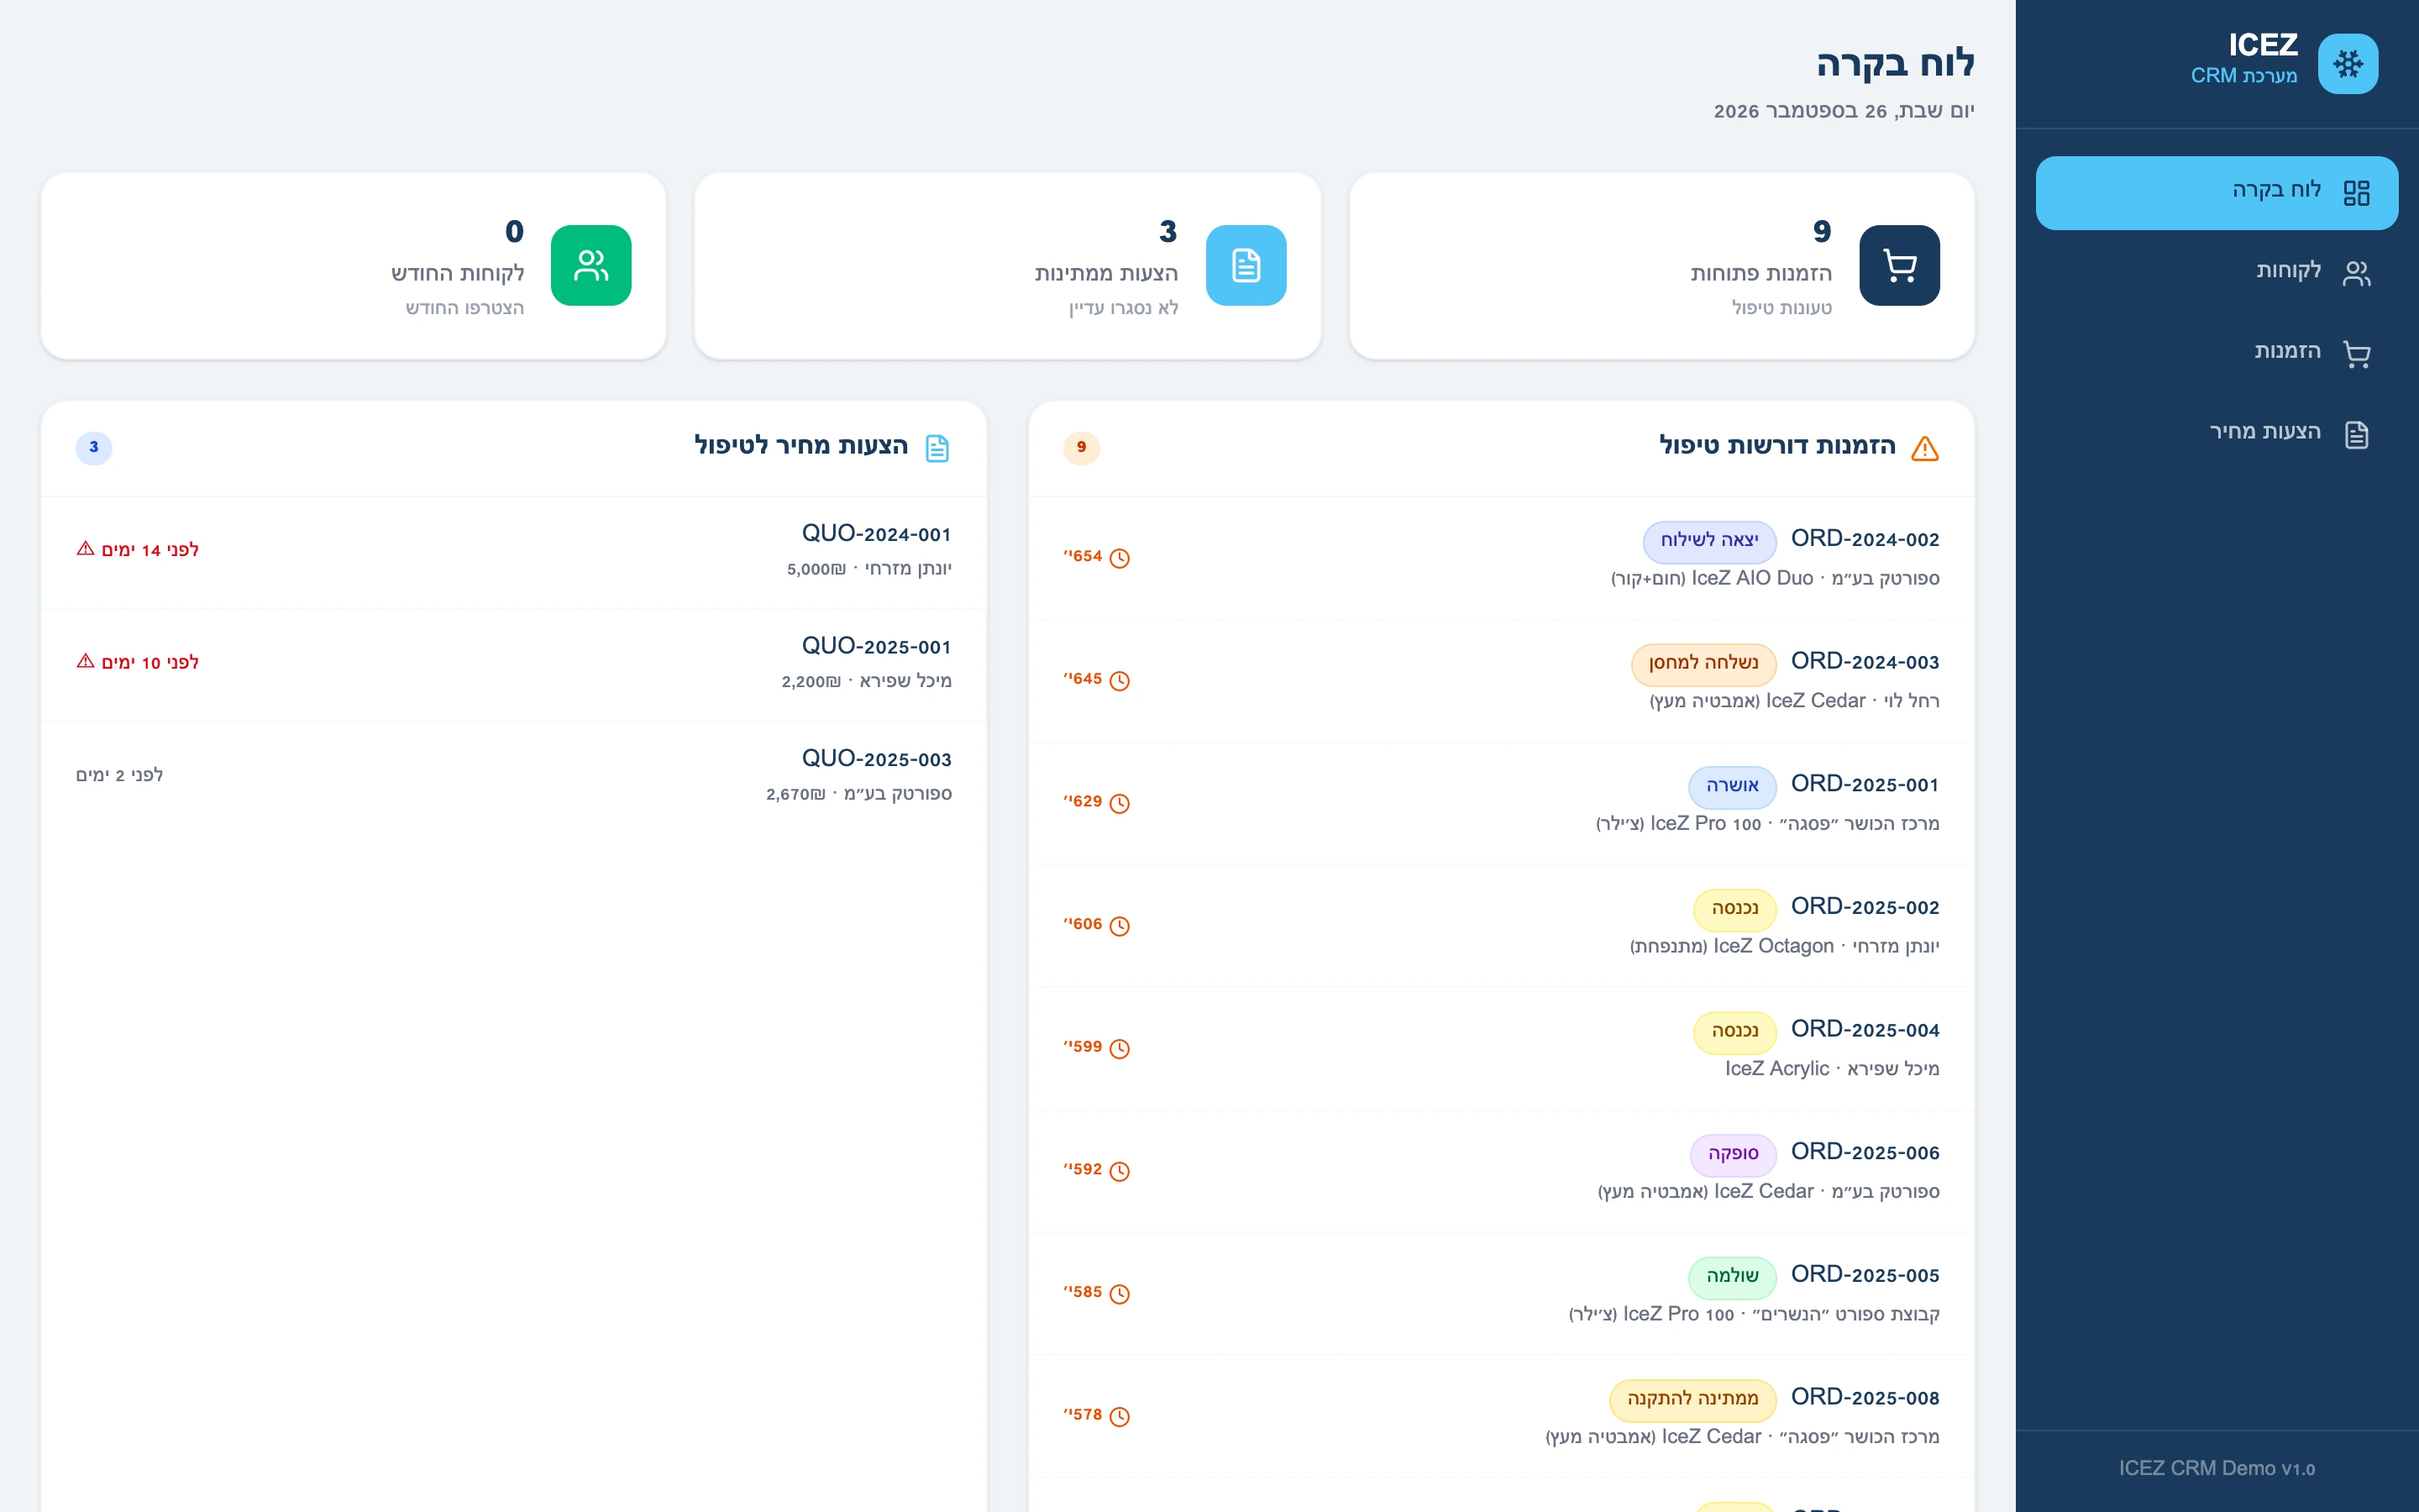The width and height of the screenshot is (2419, 1512).
Task: Click the orange 9 count badge on orders panel
Action: point(1082,447)
